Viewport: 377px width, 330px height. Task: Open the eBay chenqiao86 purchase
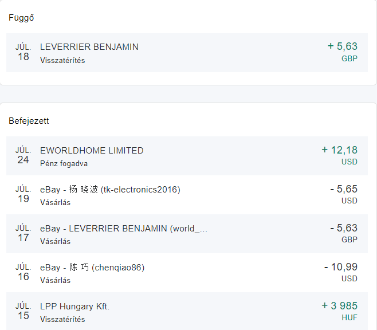tap(92, 268)
